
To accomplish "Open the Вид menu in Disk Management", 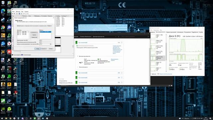I will [x=22, y=12].
